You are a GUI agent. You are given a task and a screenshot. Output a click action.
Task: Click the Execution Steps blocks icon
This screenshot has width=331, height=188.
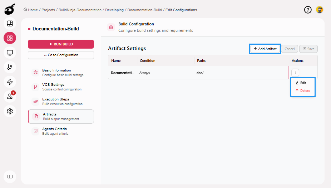[35, 102]
